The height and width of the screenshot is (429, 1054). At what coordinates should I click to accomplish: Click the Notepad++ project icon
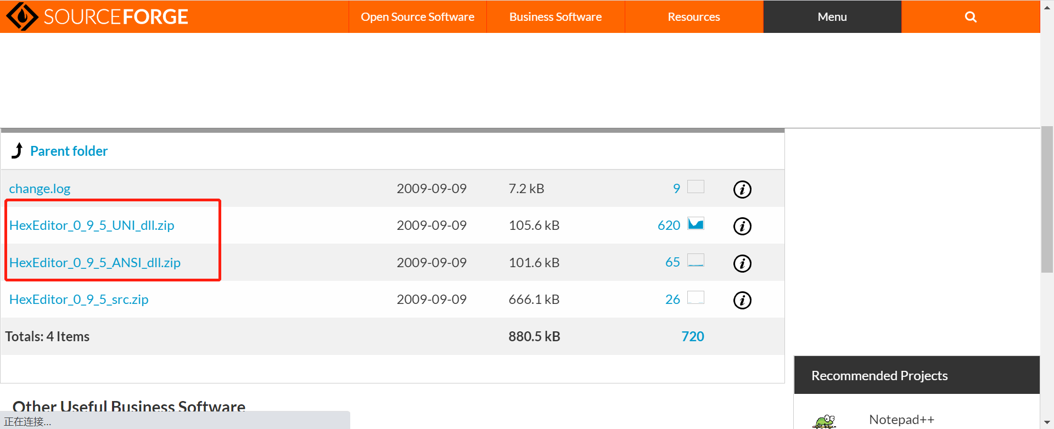coord(824,421)
